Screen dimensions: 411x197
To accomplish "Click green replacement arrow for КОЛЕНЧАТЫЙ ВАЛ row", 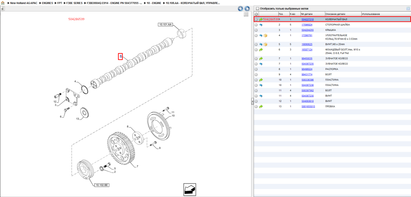I will tap(261, 19).
